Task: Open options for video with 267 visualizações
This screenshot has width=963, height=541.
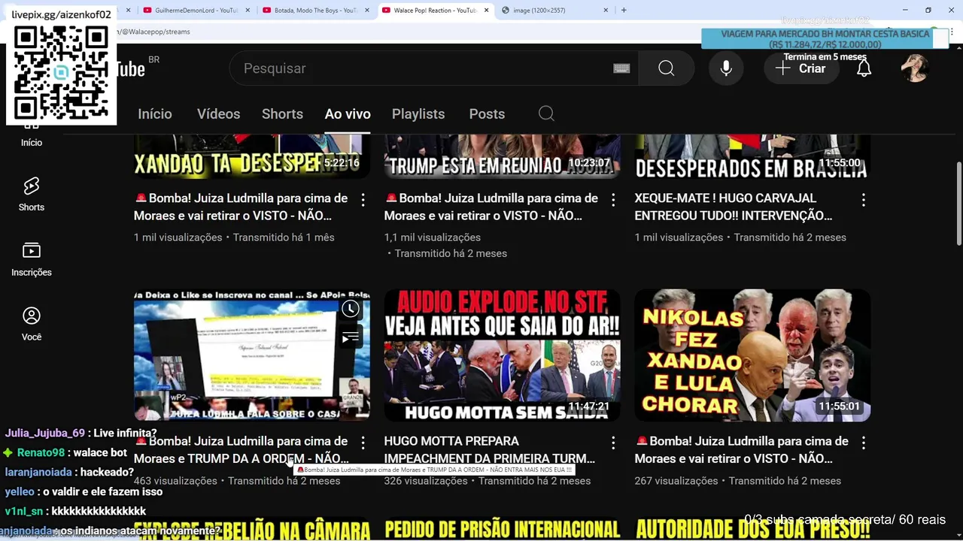Action: pos(863,443)
